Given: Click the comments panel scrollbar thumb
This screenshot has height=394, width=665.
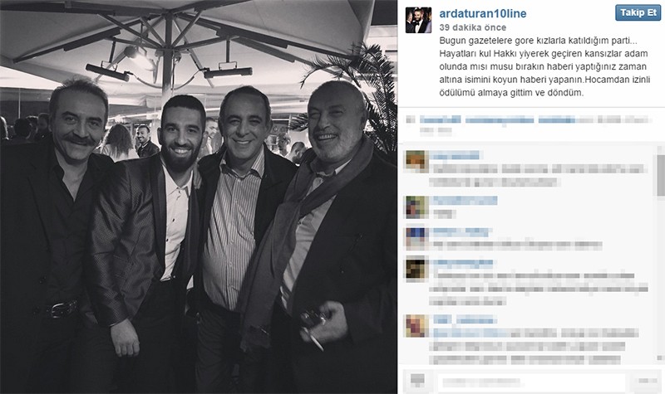Looking at the screenshot, I should click(661, 175).
